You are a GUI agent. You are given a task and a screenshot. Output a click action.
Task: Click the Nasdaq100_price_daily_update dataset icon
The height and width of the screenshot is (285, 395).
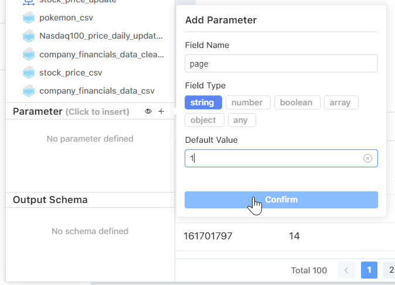pyautogui.click(x=29, y=36)
